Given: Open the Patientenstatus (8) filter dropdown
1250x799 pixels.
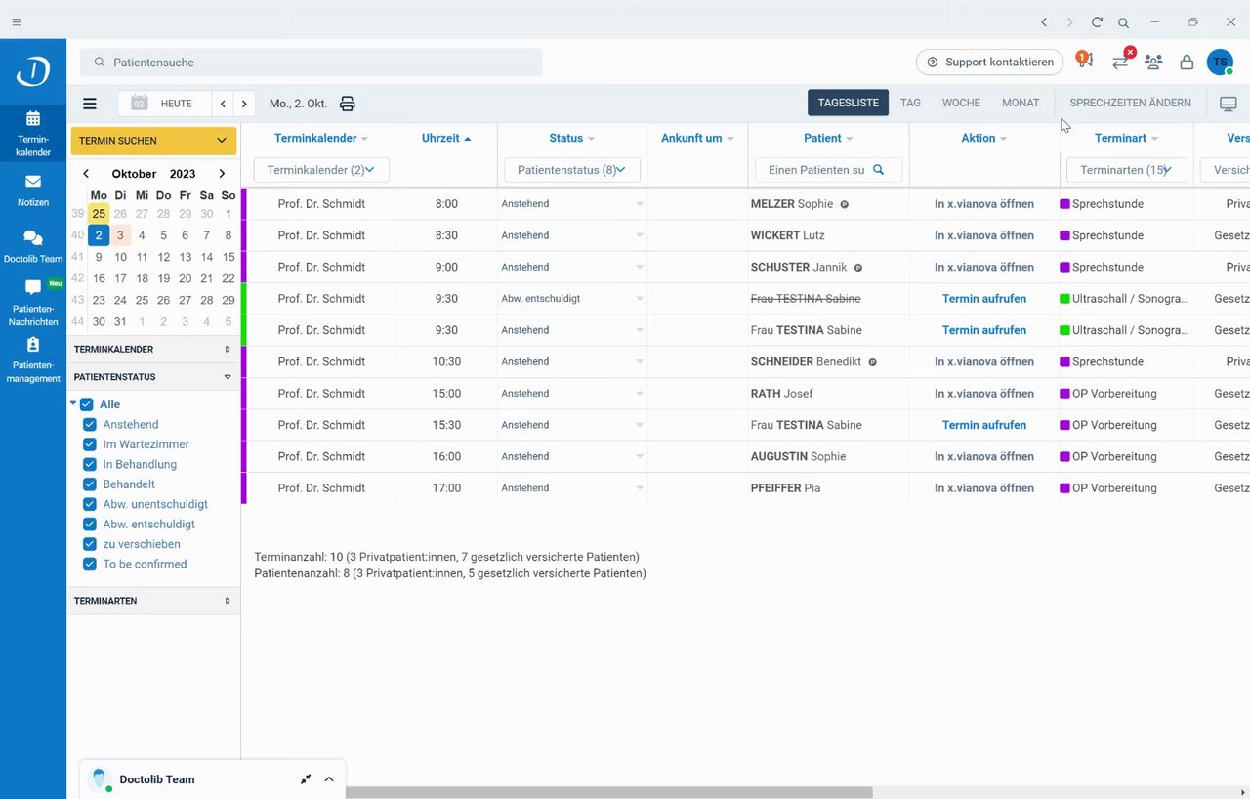Looking at the screenshot, I should pyautogui.click(x=572, y=170).
